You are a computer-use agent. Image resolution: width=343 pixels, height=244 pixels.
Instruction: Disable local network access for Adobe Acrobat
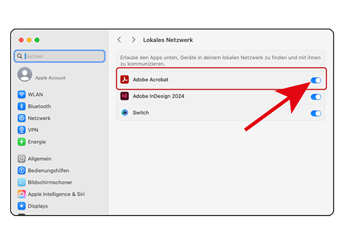[x=316, y=80]
